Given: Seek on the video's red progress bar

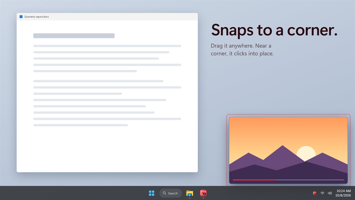Looking at the screenshot, I should coord(288,180).
